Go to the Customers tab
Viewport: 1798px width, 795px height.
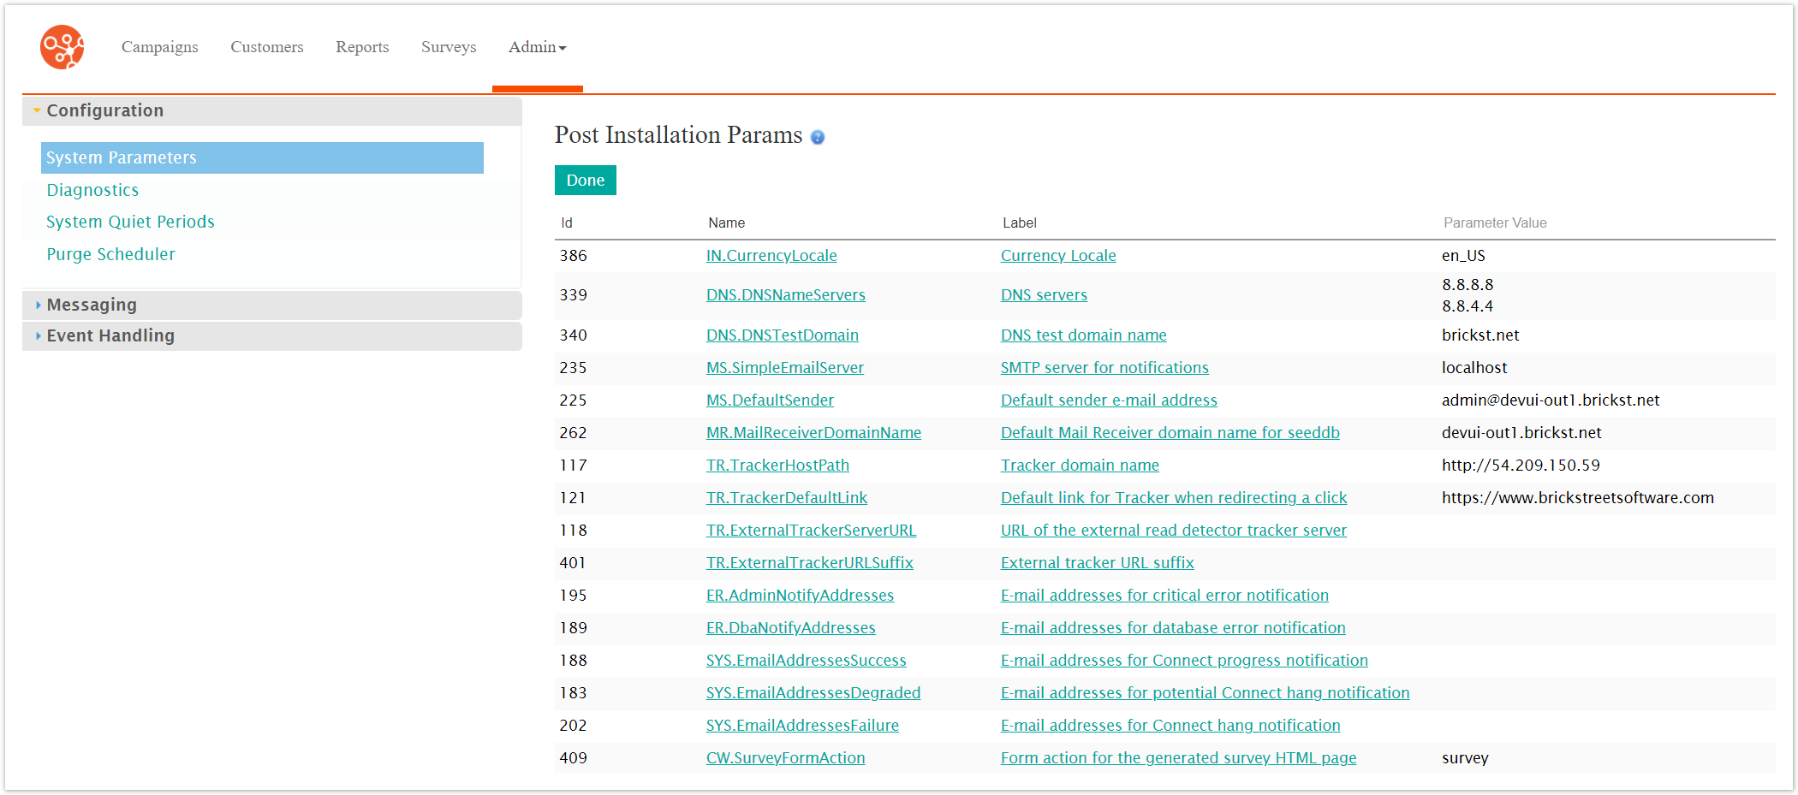[266, 47]
